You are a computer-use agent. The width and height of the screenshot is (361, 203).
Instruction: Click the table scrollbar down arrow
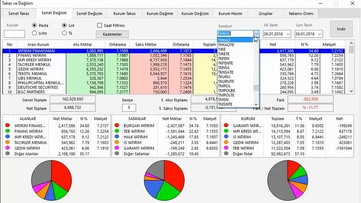351,91
